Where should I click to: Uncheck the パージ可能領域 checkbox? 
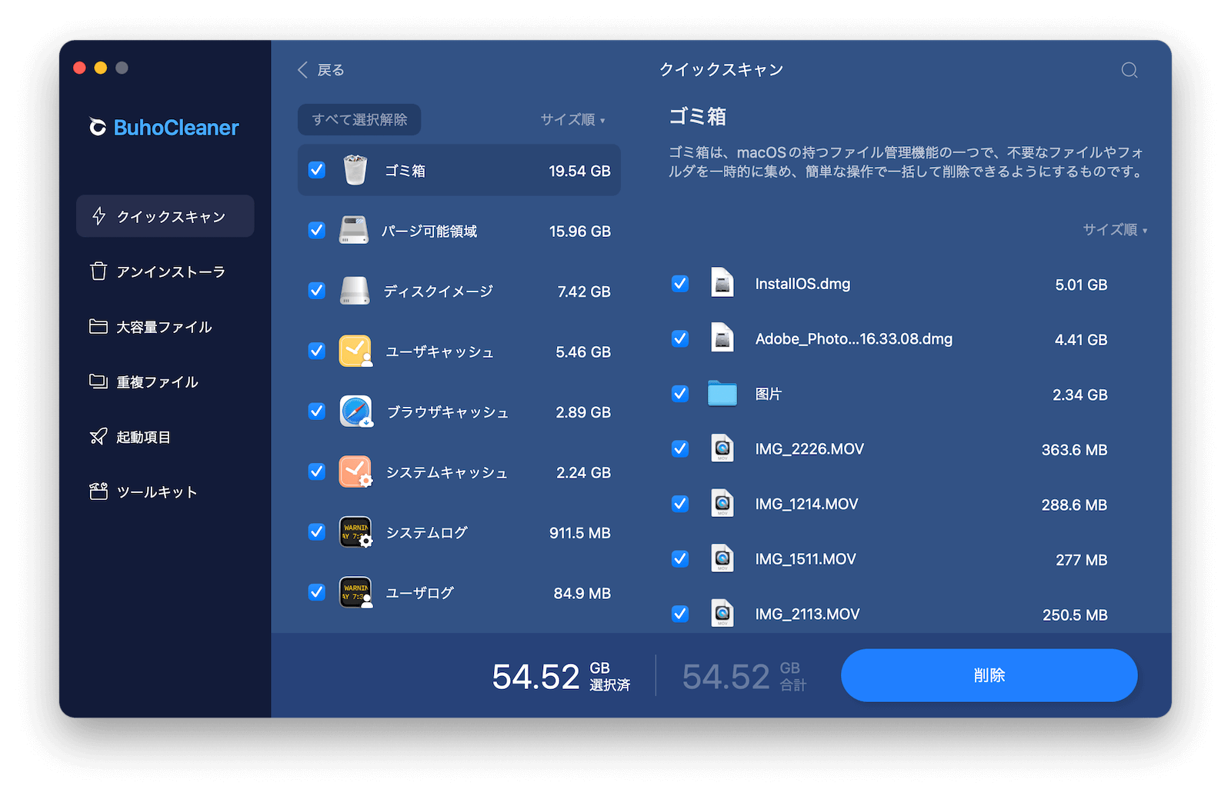coord(317,230)
